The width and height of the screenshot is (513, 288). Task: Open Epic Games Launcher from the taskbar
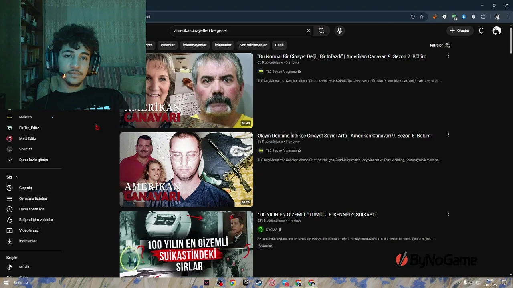point(246,283)
